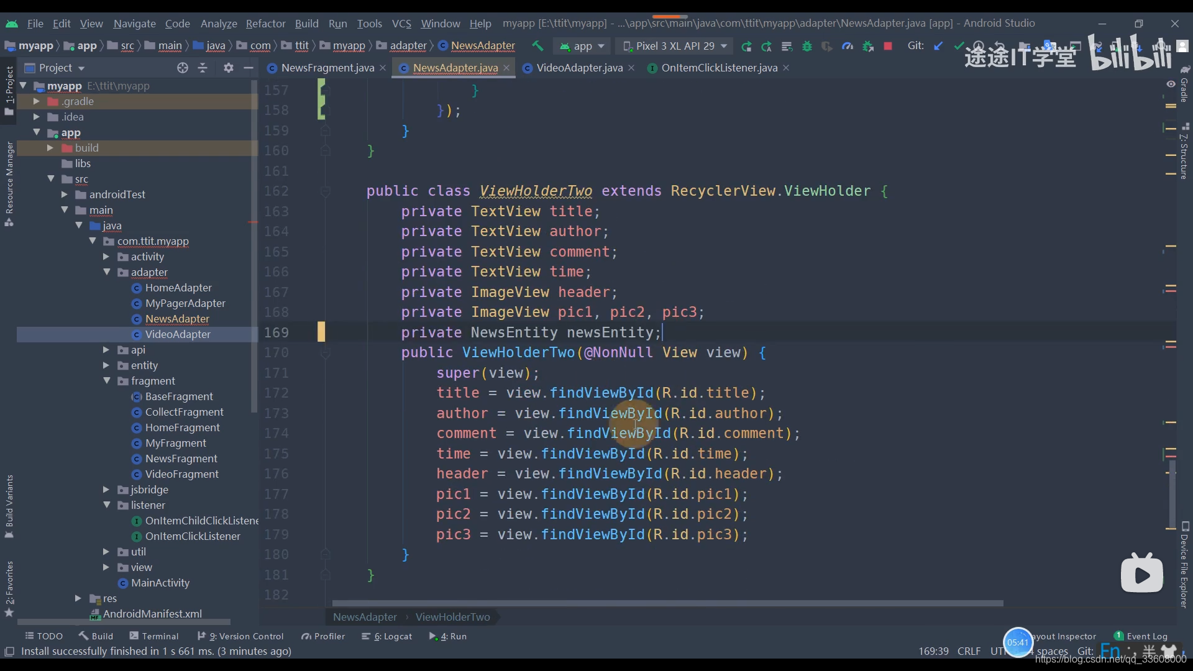
Task: Collapse the listener package
Action: (106, 505)
